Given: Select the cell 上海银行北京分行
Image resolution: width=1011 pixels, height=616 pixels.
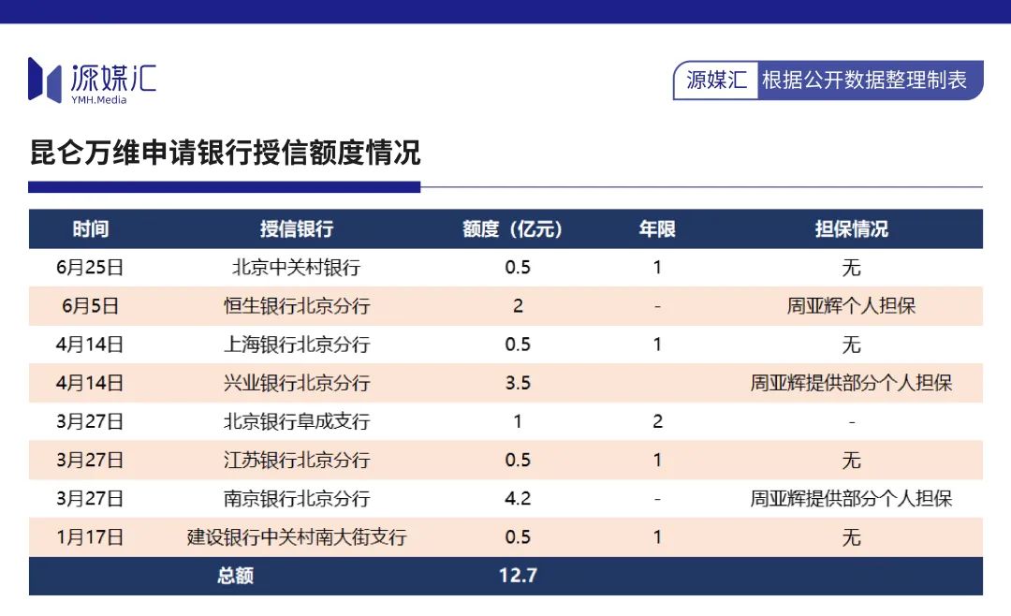Looking at the screenshot, I should tap(297, 345).
